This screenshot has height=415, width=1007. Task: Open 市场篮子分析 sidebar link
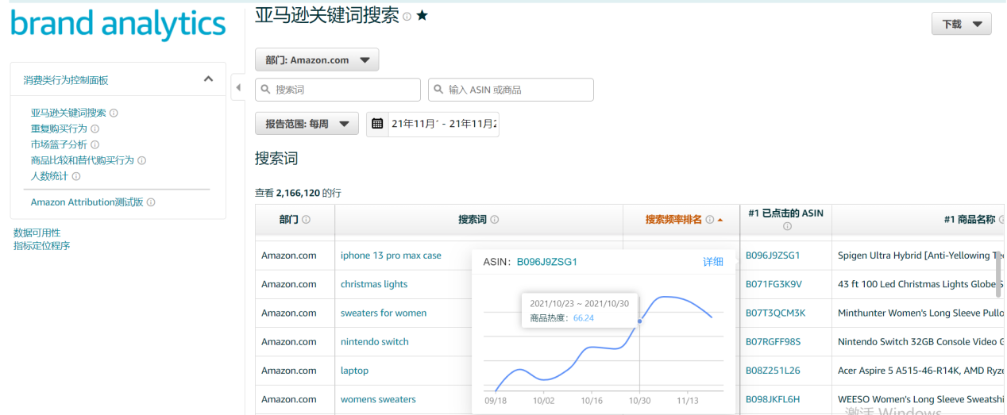coord(59,144)
